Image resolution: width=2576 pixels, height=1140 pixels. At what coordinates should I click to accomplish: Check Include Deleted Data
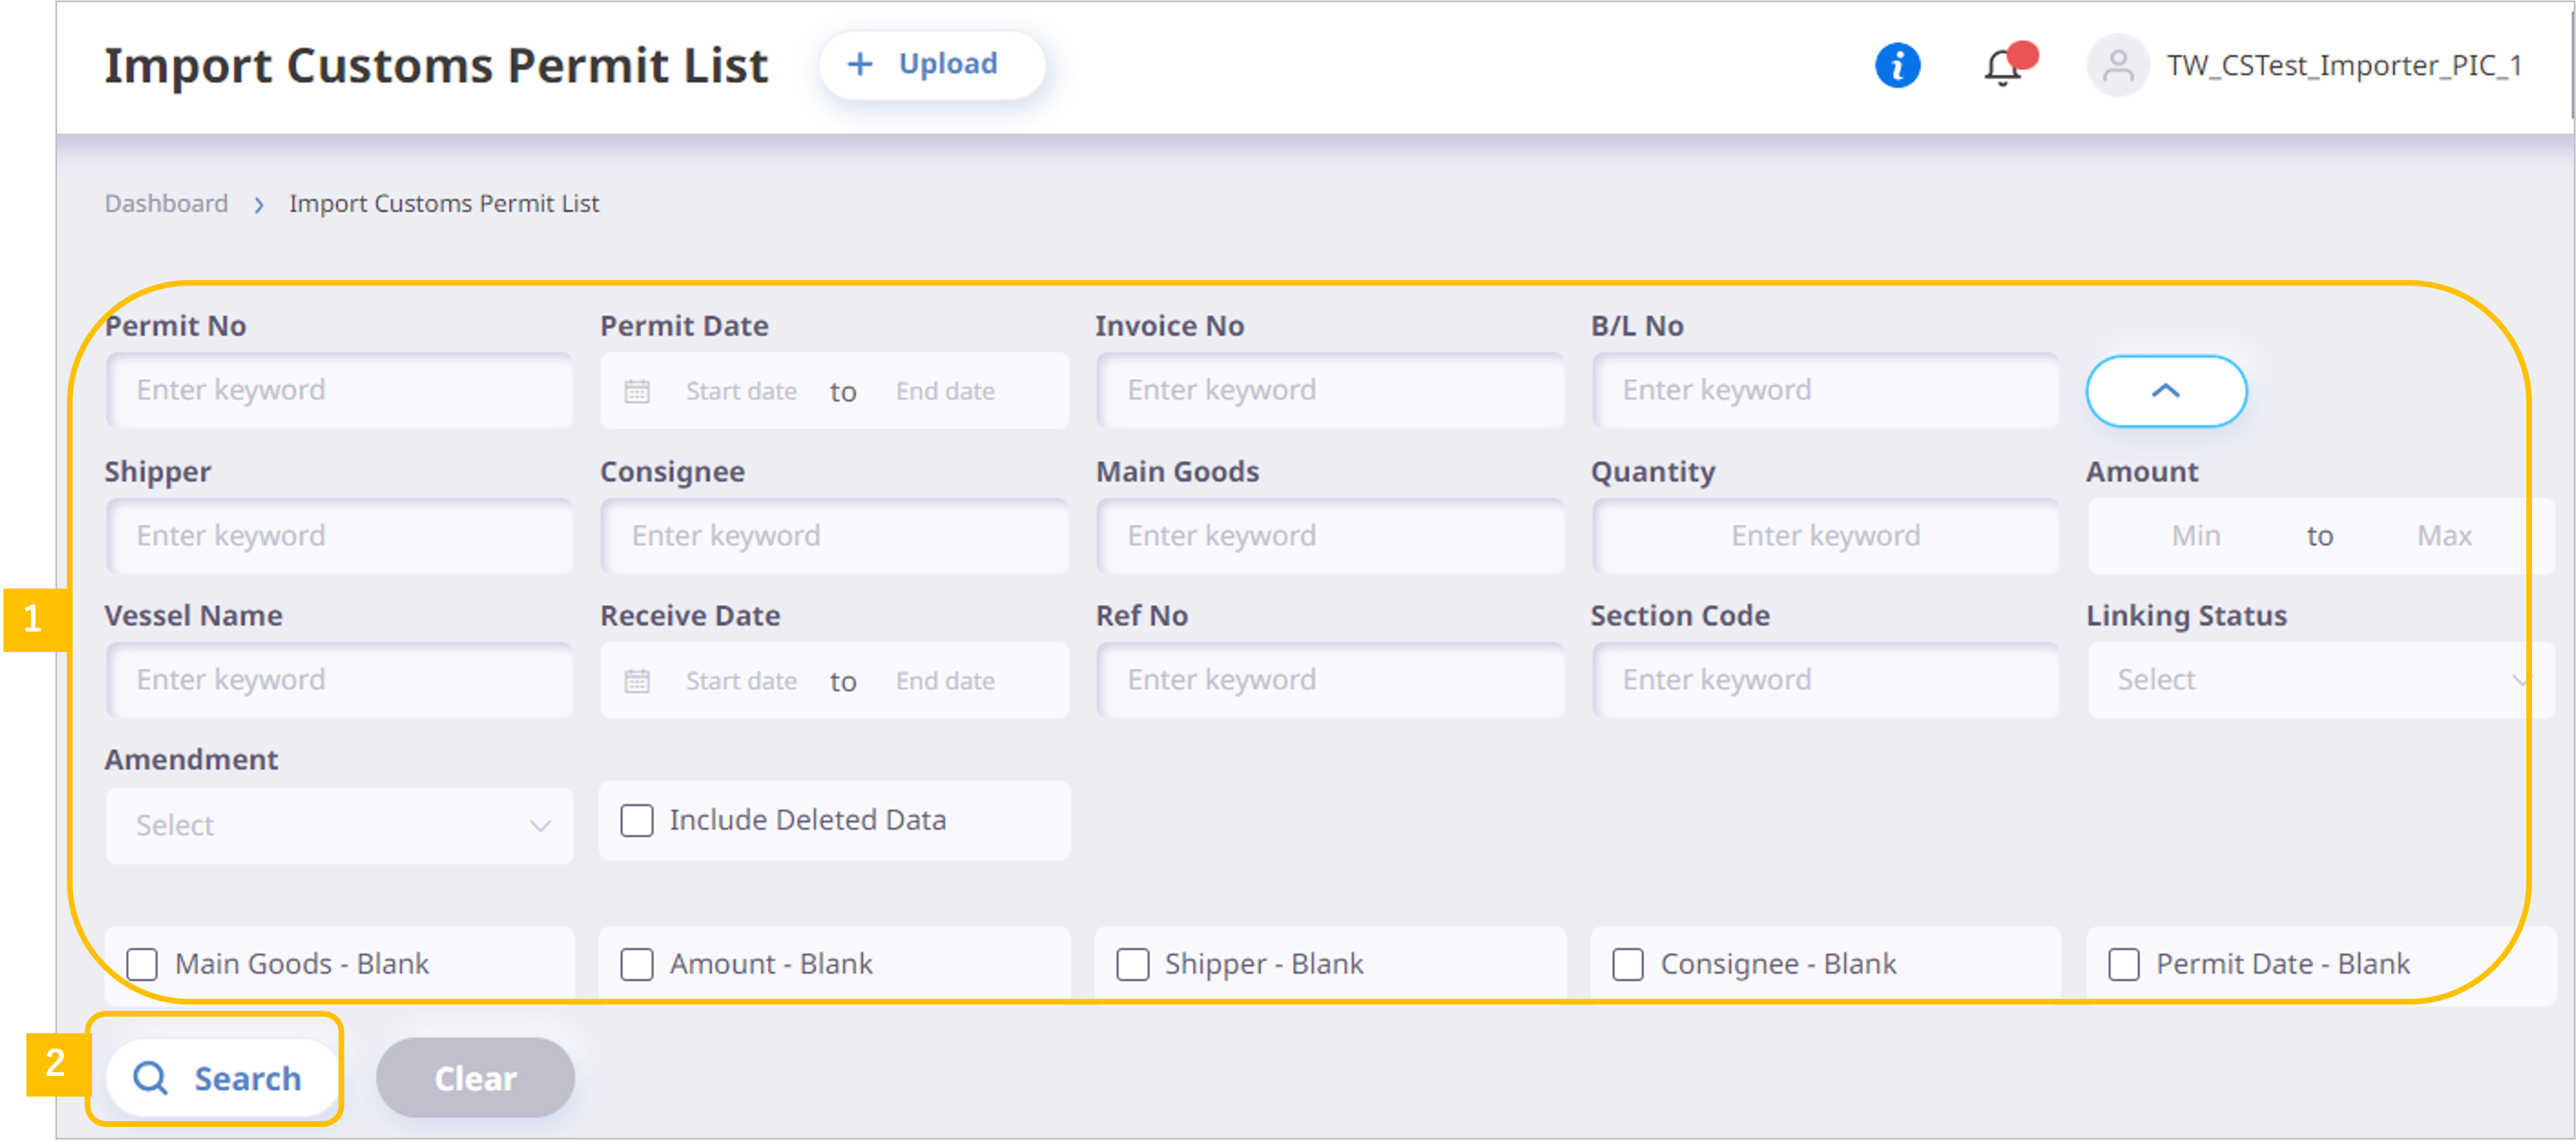coord(636,820)
